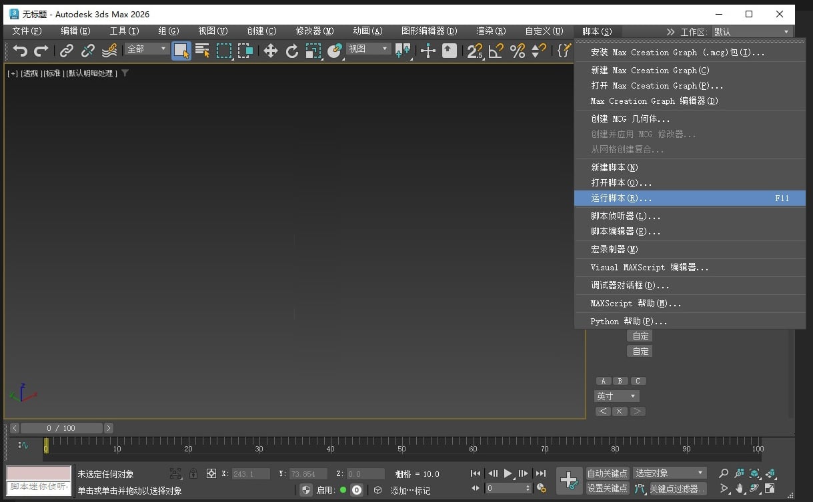Click the 设置关键点 button
Screen dimensions: 813x502
coord(608,489)
